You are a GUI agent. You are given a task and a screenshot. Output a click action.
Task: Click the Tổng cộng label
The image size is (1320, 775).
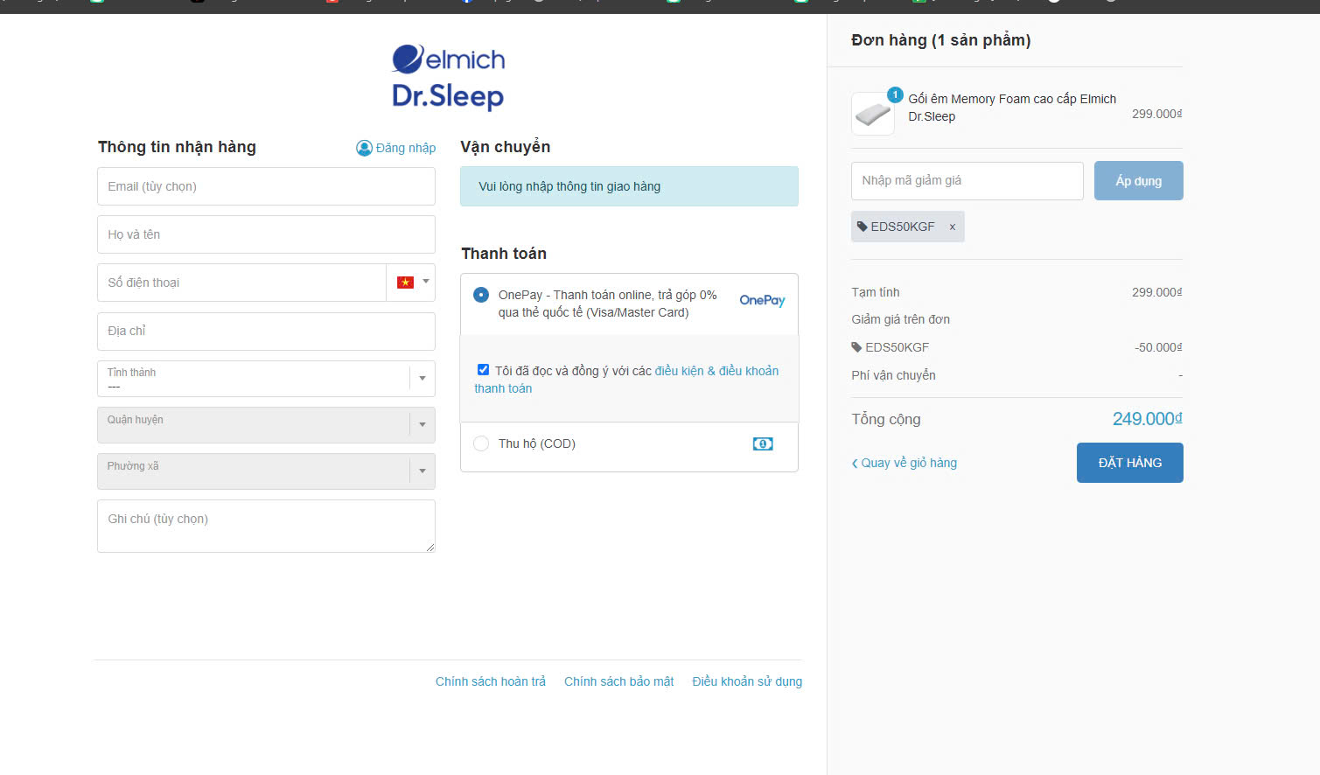[x=886, y=419]
